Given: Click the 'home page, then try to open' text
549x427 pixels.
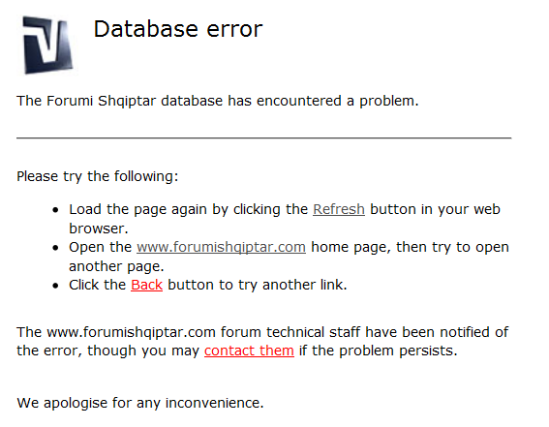Looking at the screenshot, I should click(x=410, y=248).
